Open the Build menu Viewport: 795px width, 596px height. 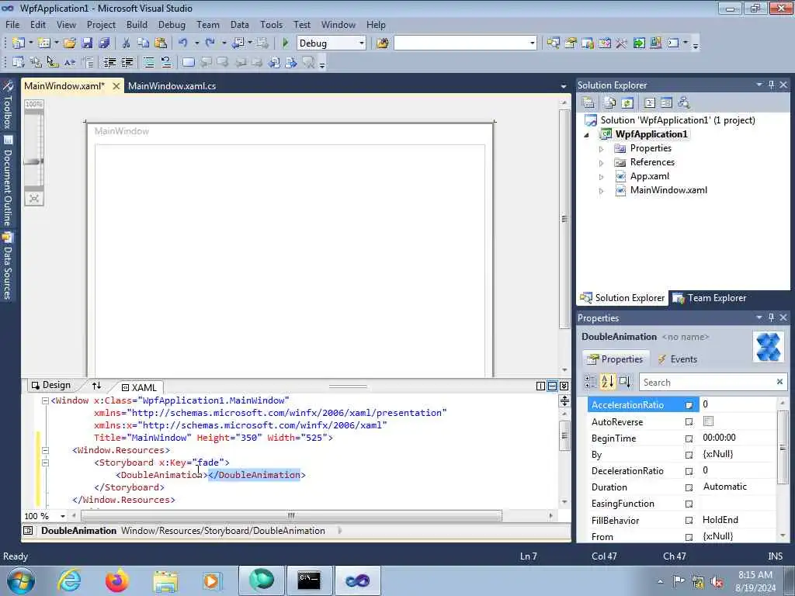137,24
